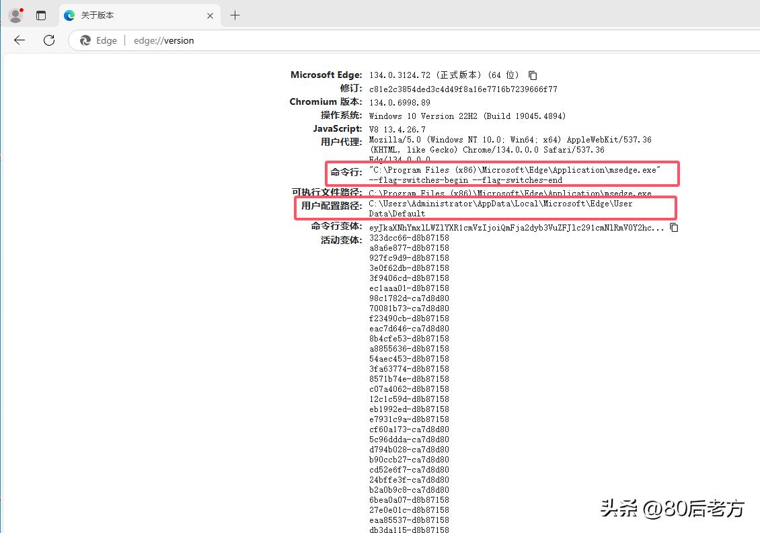The height and width of the screenshot is (533, 760).
Task: Open a new browser tab
Action: coord(233,15)
